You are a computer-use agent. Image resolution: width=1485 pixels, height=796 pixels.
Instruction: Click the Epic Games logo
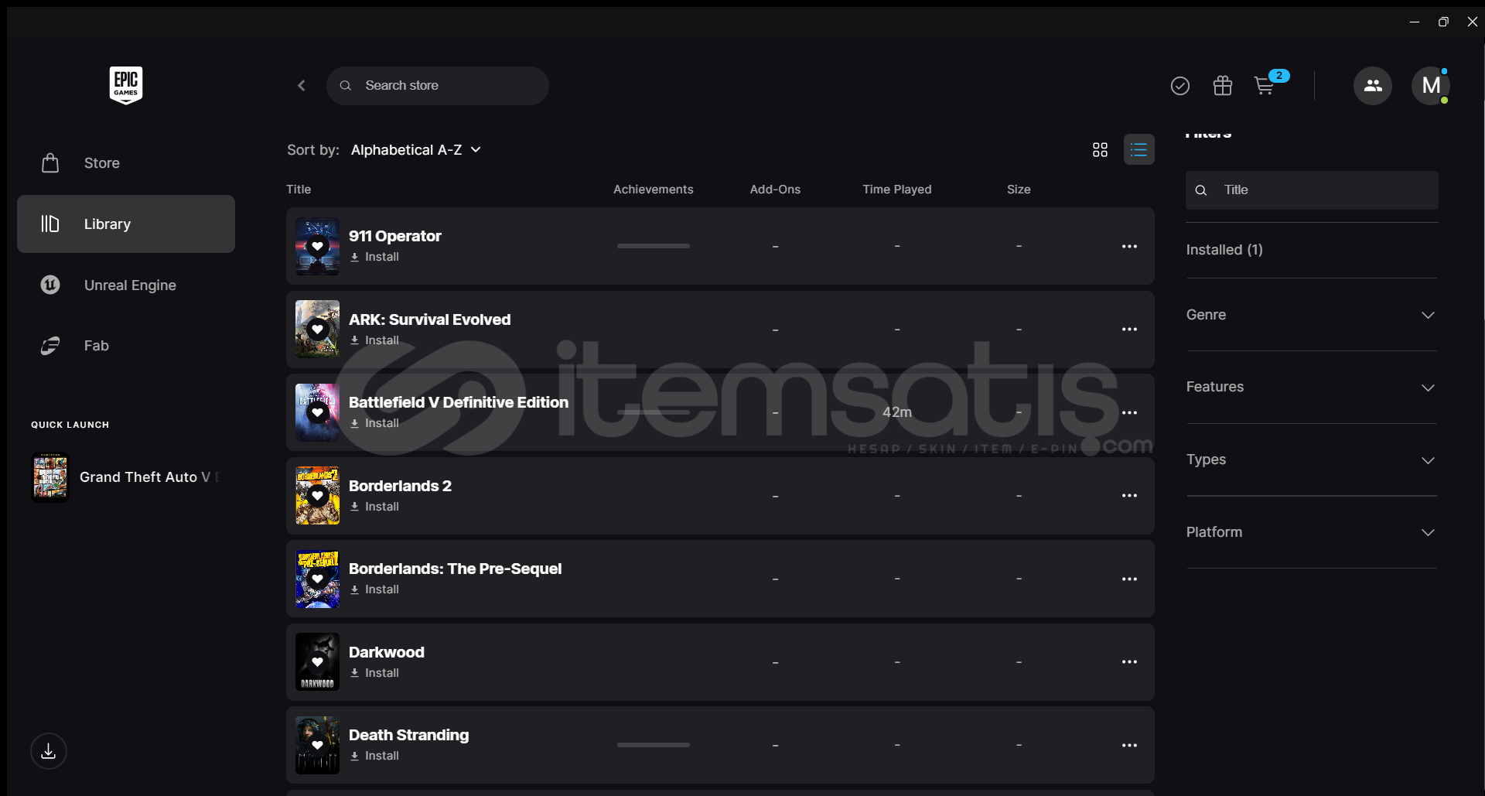point(126,84)
